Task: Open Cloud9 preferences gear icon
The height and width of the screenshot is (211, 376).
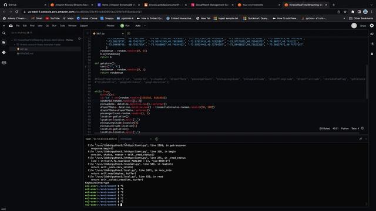Action: 372,26
